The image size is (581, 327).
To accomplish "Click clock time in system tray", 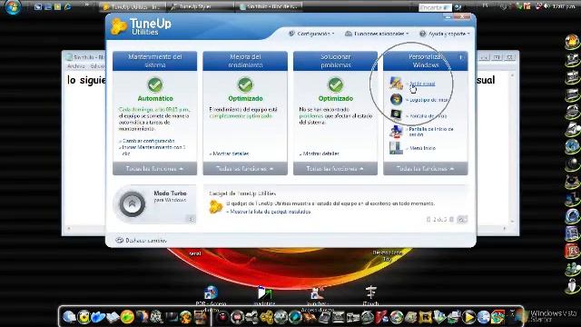I will [565, 6].
